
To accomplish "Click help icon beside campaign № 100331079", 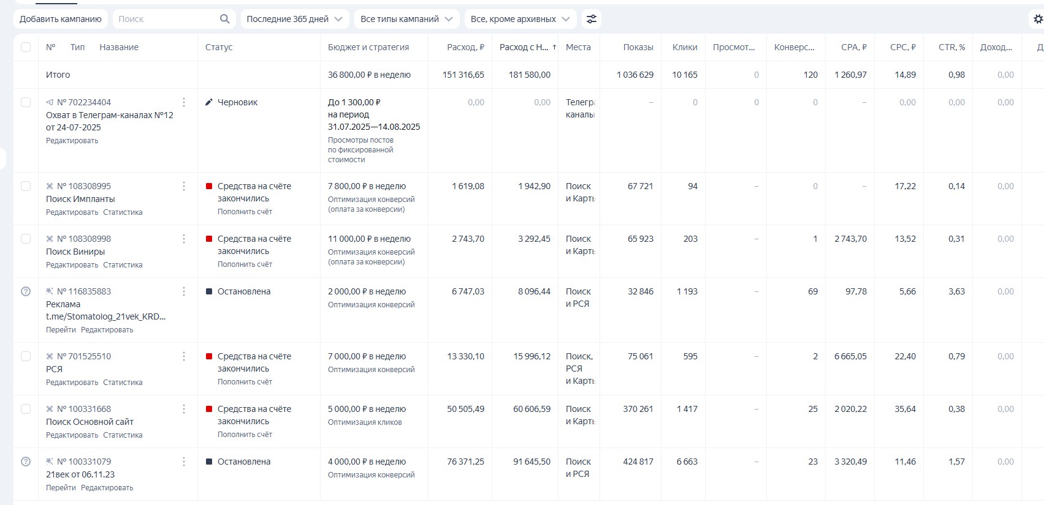I will tap(26, 462).
